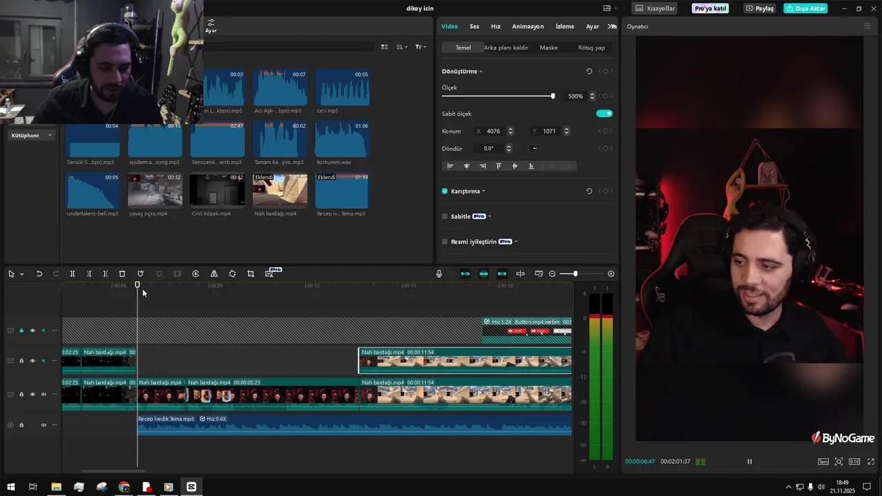Switch to the Hız tab
This screenshot has width=882, height=496.
pyautogui.click(x=495, y=26)
